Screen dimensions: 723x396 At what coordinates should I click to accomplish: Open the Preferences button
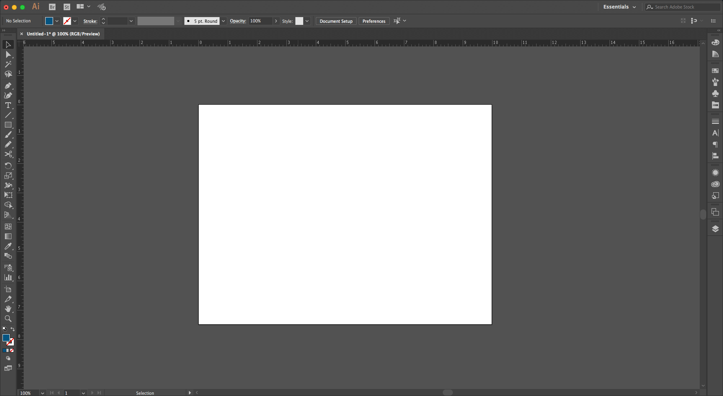[374, 21]
